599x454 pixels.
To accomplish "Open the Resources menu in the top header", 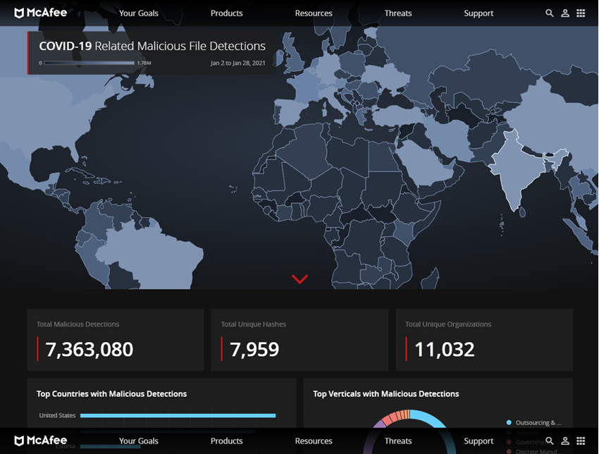I will [314, 13].
